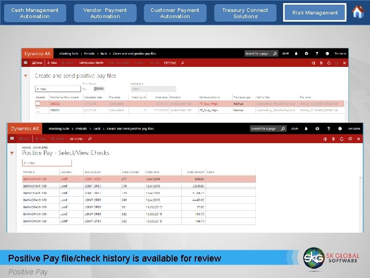The height and width of the screenshot is (278, 370).
Task: Refresh the lower Select/View Checks page
Action: pyautogui.click(x=341, y=139)
